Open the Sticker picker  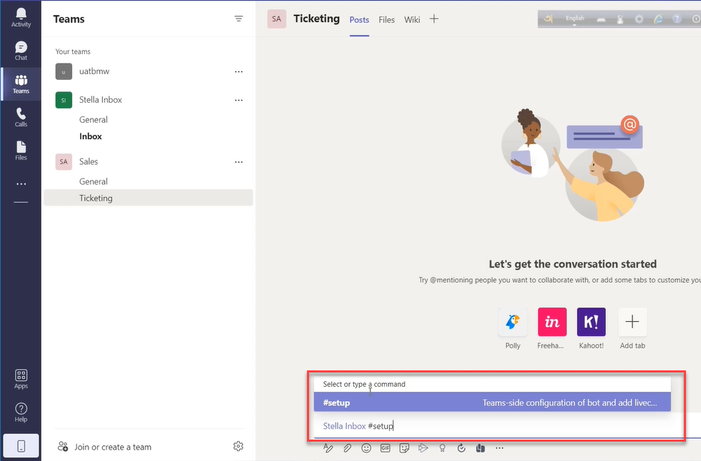coord(404,448)
